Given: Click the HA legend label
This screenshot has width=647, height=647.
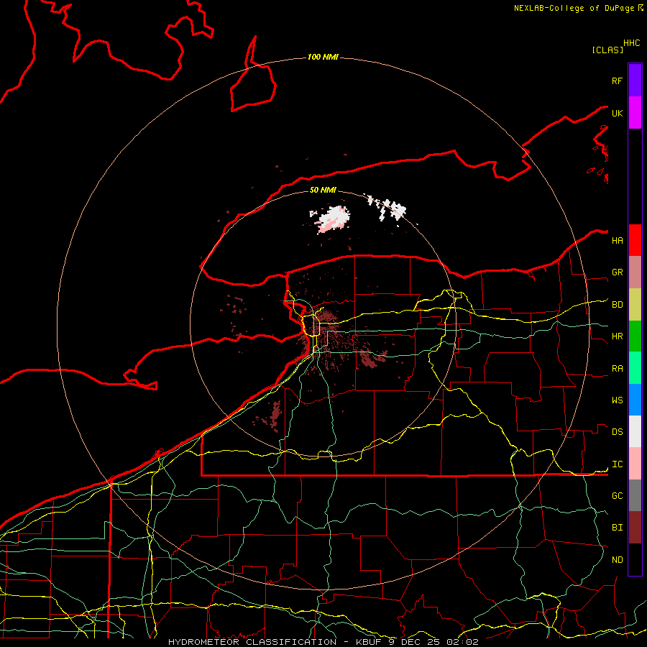Looking at the screenshot, I should pyautogui.click(x=617, y=241).
